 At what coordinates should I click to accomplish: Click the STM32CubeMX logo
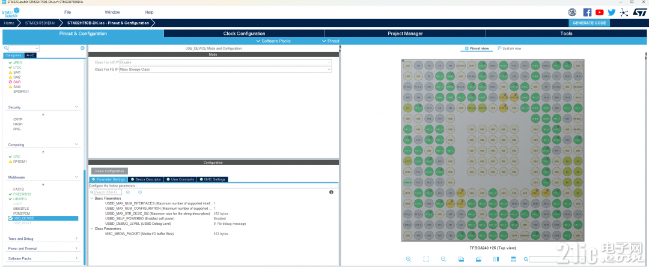point(10,13)
